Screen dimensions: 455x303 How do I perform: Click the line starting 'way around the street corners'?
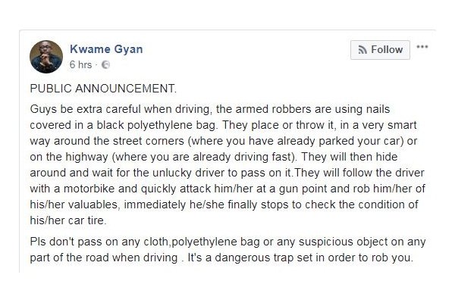(x=224, y=141)
